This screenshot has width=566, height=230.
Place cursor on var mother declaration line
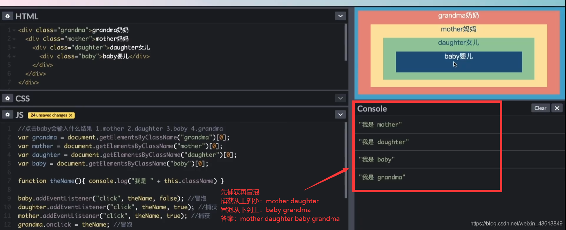(x=120, y=146)
